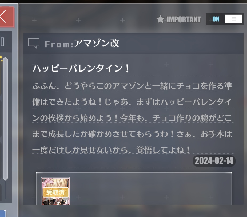Go back using the red arrow button

[x=7, y=17]
